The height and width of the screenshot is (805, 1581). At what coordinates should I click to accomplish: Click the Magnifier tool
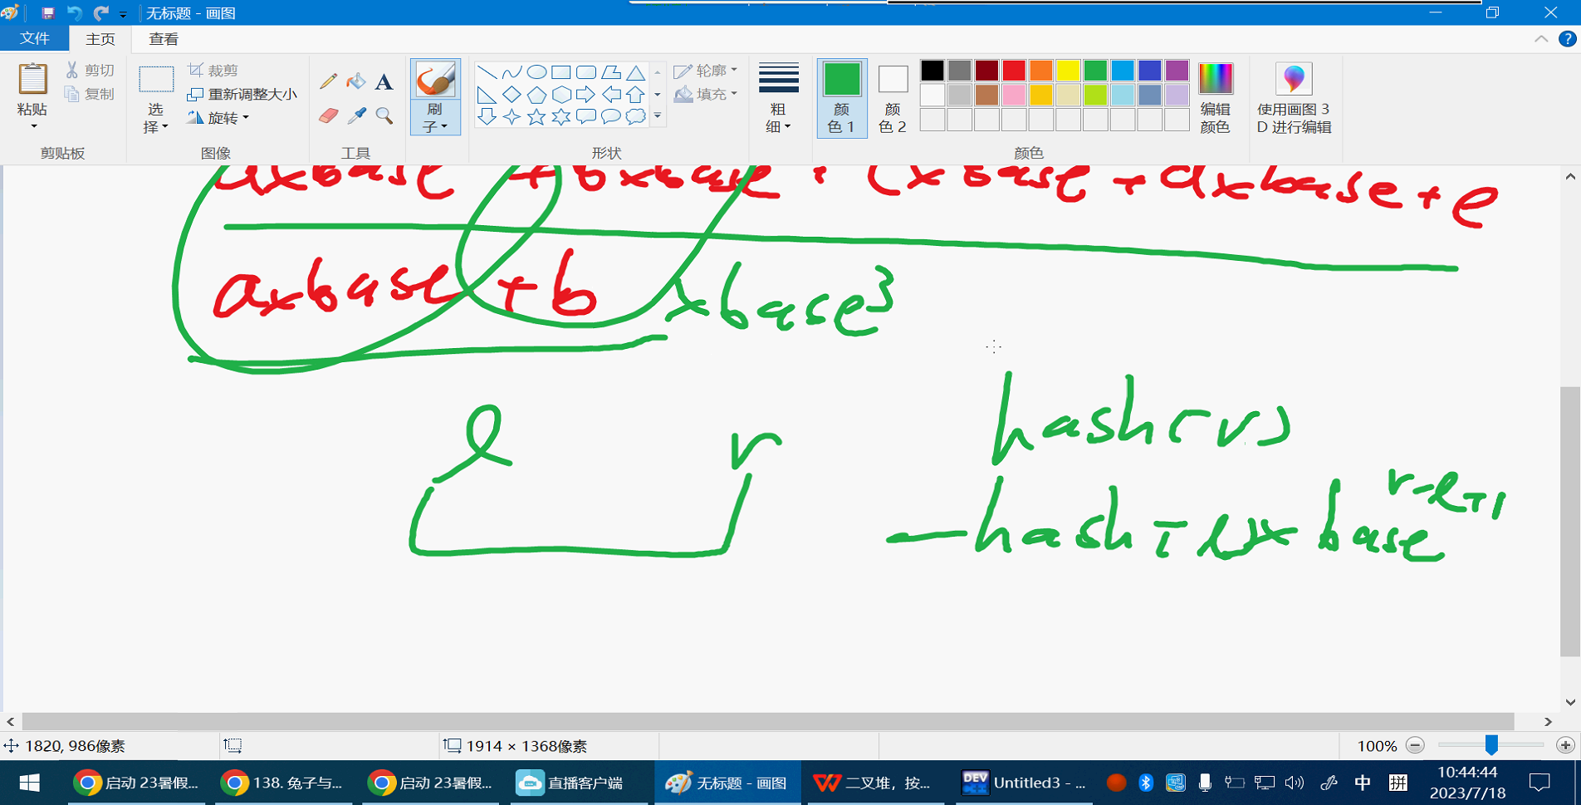click(x=384, y=115)
